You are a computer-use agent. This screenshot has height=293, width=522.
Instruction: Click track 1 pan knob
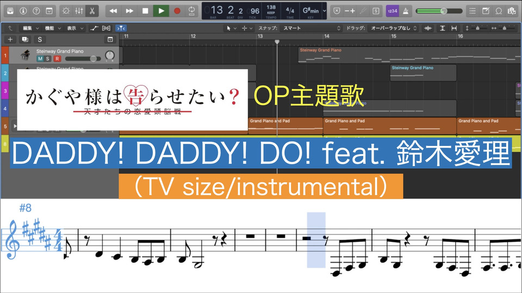click(x=109, y=55)
